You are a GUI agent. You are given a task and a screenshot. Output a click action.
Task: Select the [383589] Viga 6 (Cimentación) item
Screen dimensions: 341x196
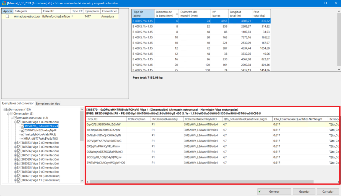[x=40, y=160]
